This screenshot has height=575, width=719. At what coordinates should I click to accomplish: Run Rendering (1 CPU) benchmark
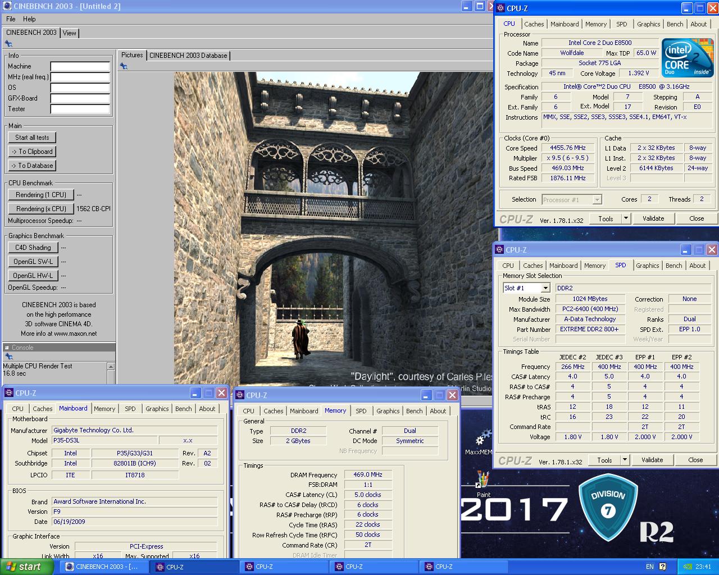pos(41,195)
